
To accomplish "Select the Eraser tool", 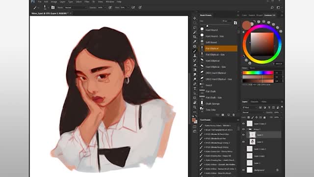I will (195, 65).
